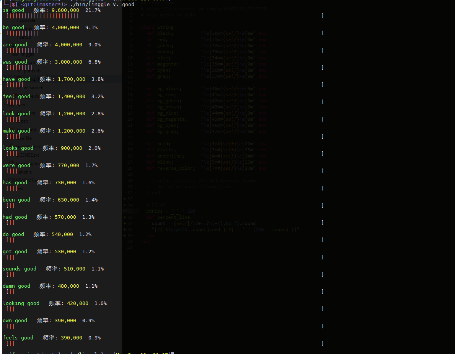Click the frequency value 540,000
The height and width of the screenshot is (354, 455).
(62, 234)
